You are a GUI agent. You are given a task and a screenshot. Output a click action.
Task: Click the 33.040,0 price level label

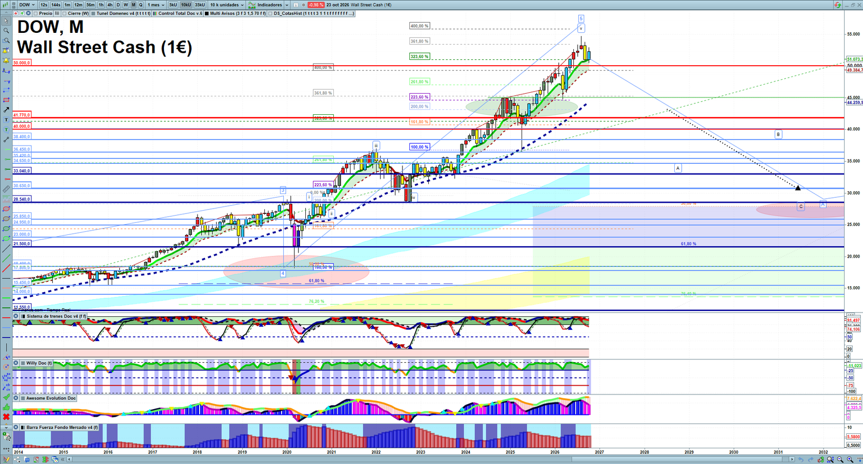(22, 171)
